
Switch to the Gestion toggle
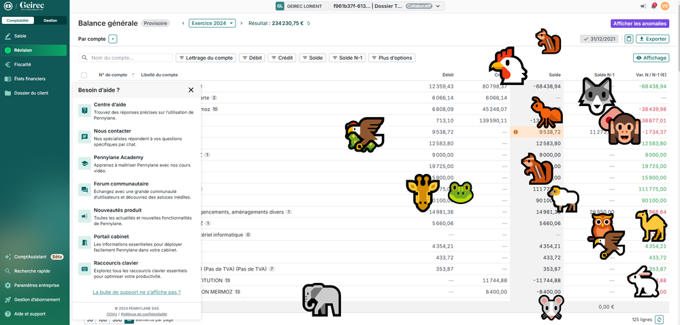50,20
